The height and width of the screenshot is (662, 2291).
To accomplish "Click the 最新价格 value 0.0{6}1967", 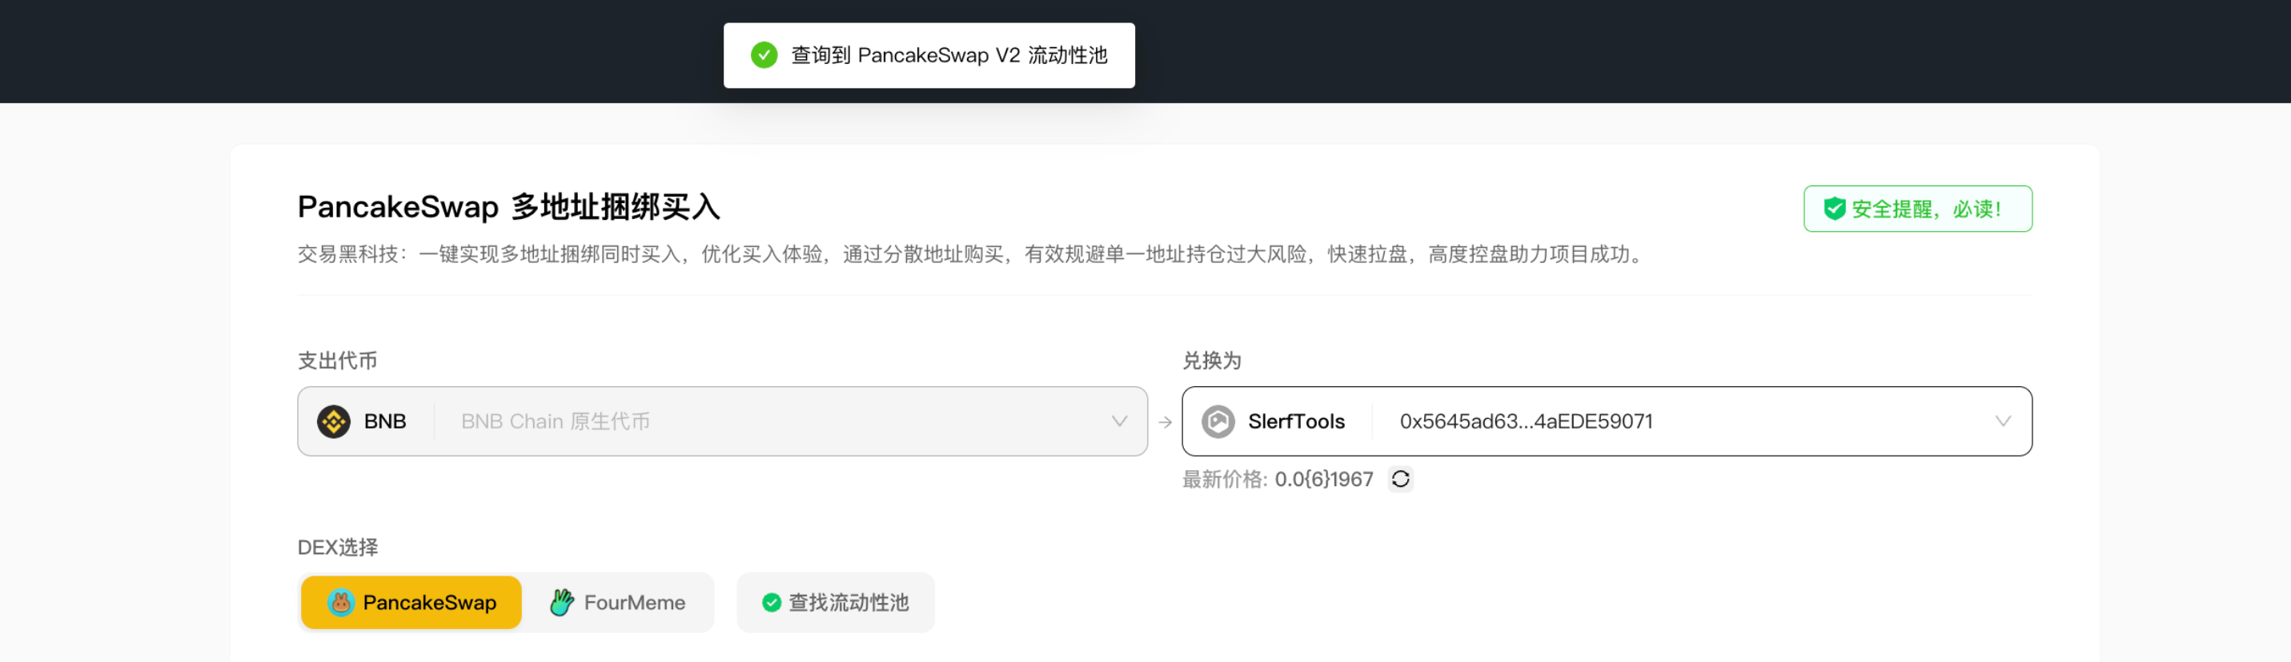I will pos(1323,479).
